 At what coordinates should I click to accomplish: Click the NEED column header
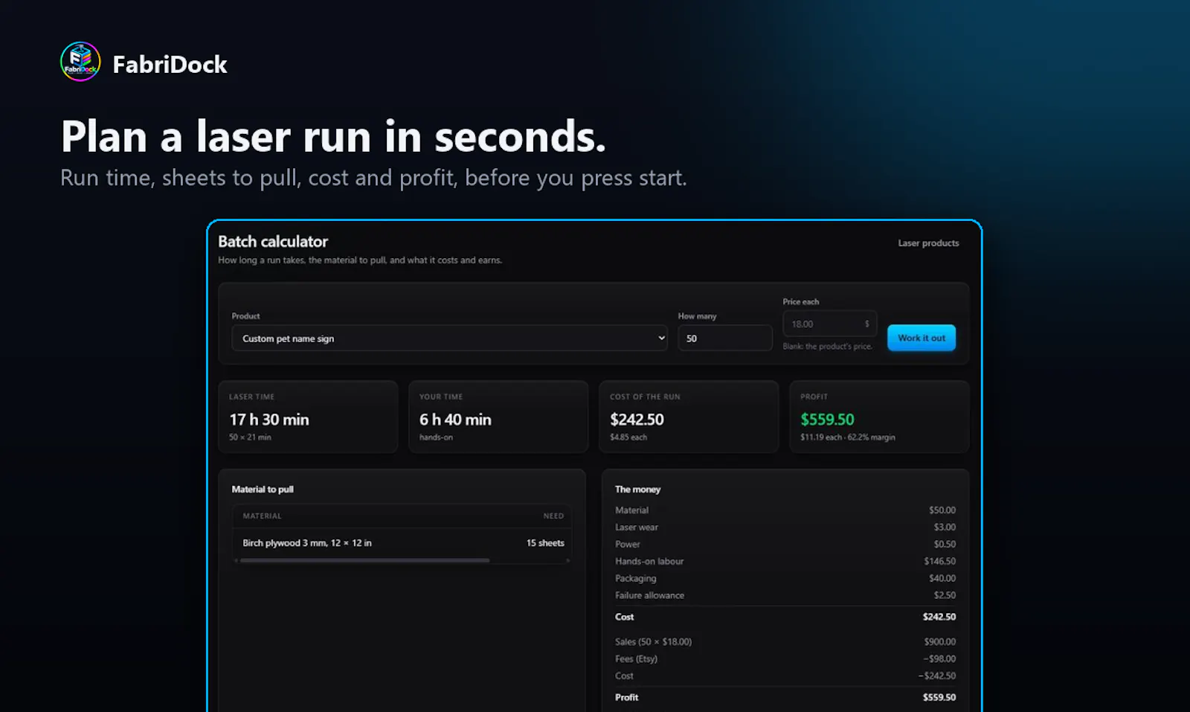pyautogui.click(x=553, y=516)
